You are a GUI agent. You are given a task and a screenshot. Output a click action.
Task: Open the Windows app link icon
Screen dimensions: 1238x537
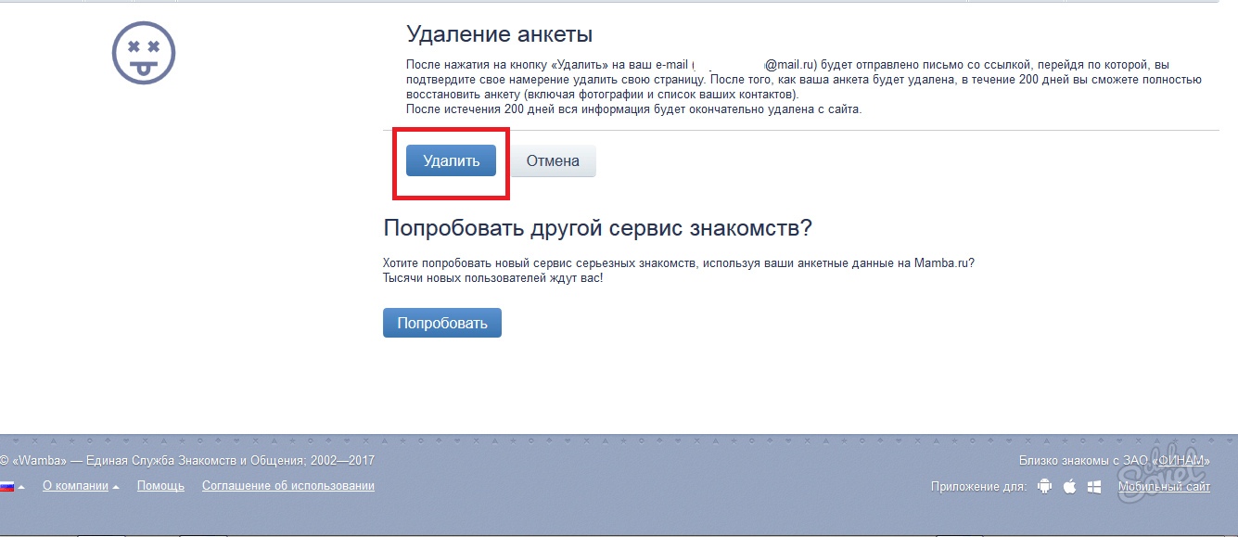(x=1094, y=487)
